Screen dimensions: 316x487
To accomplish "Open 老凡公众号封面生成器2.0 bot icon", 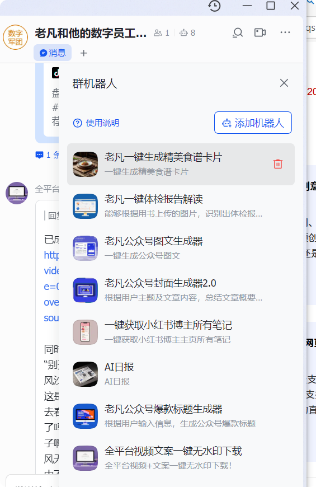I will 86,290.
